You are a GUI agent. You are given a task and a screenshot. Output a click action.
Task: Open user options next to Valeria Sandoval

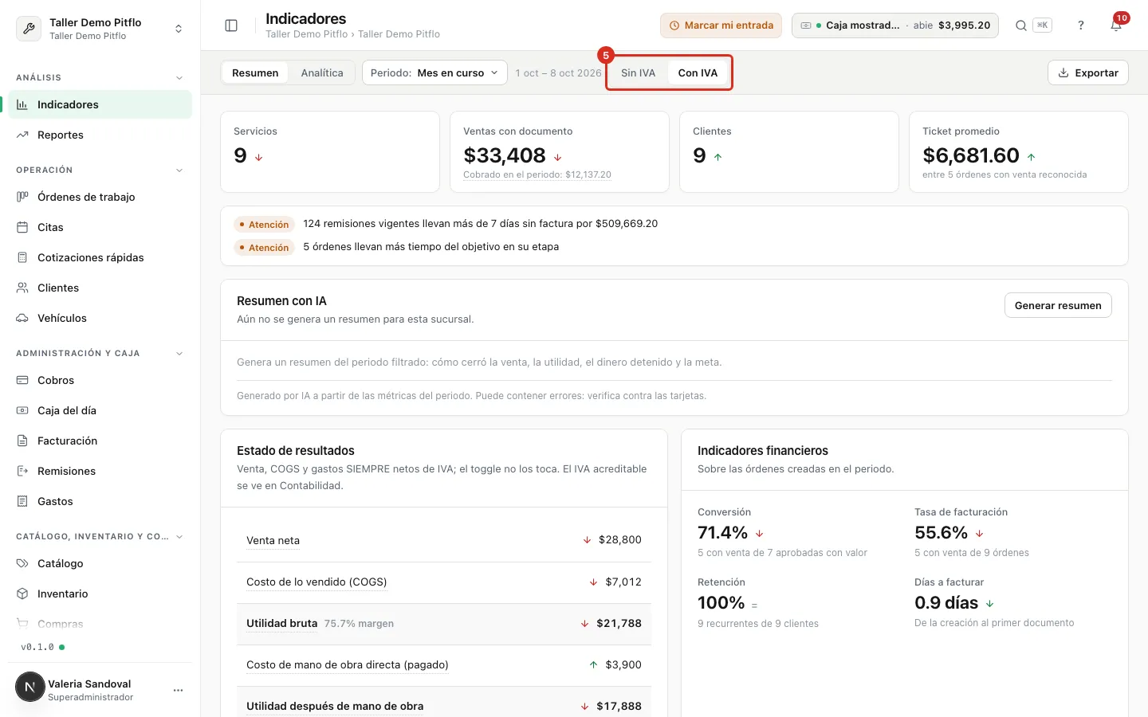pyautogui.click(x=178, y=690)
